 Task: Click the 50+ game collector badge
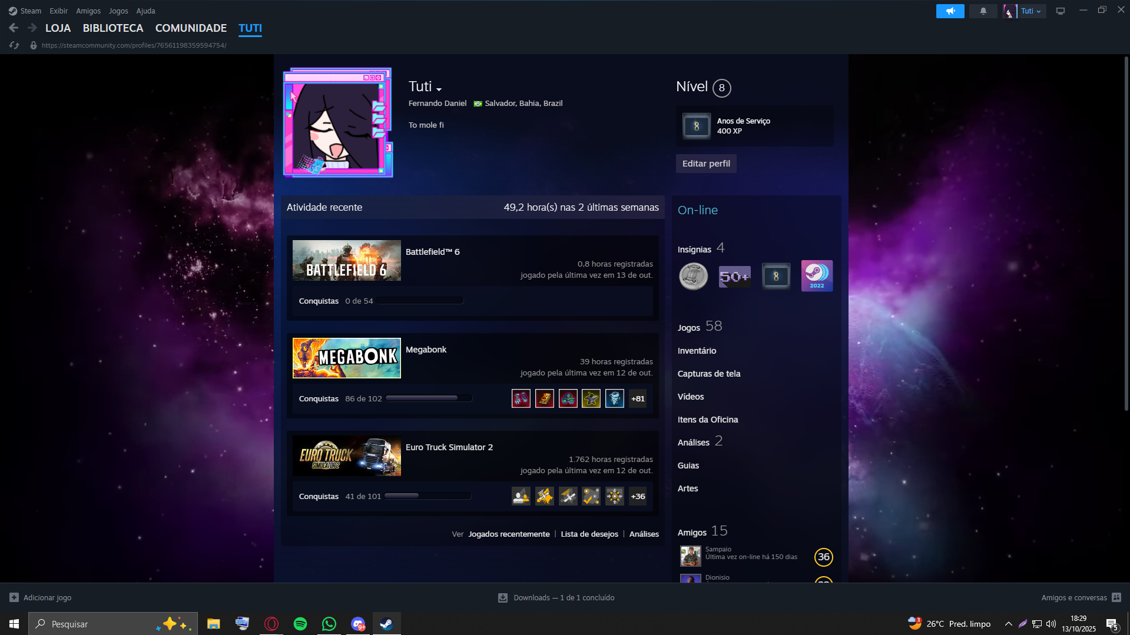[x=734, y=276]
